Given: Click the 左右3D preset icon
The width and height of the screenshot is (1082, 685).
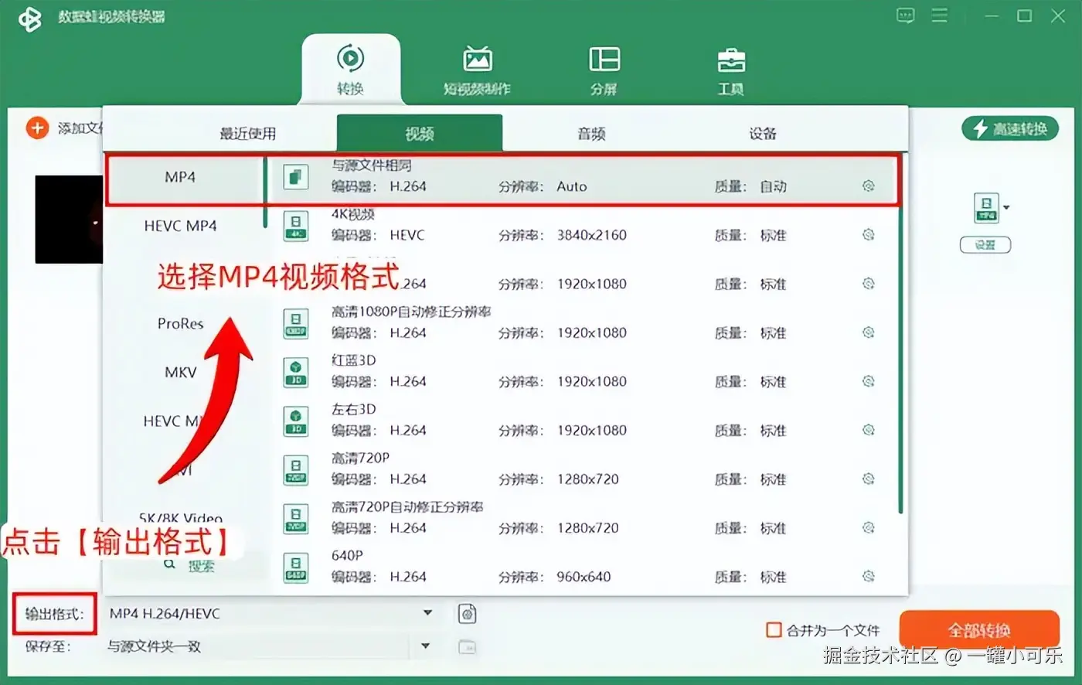Looking at the screenshot, I should pyautogui.click(x=295, y=421).
